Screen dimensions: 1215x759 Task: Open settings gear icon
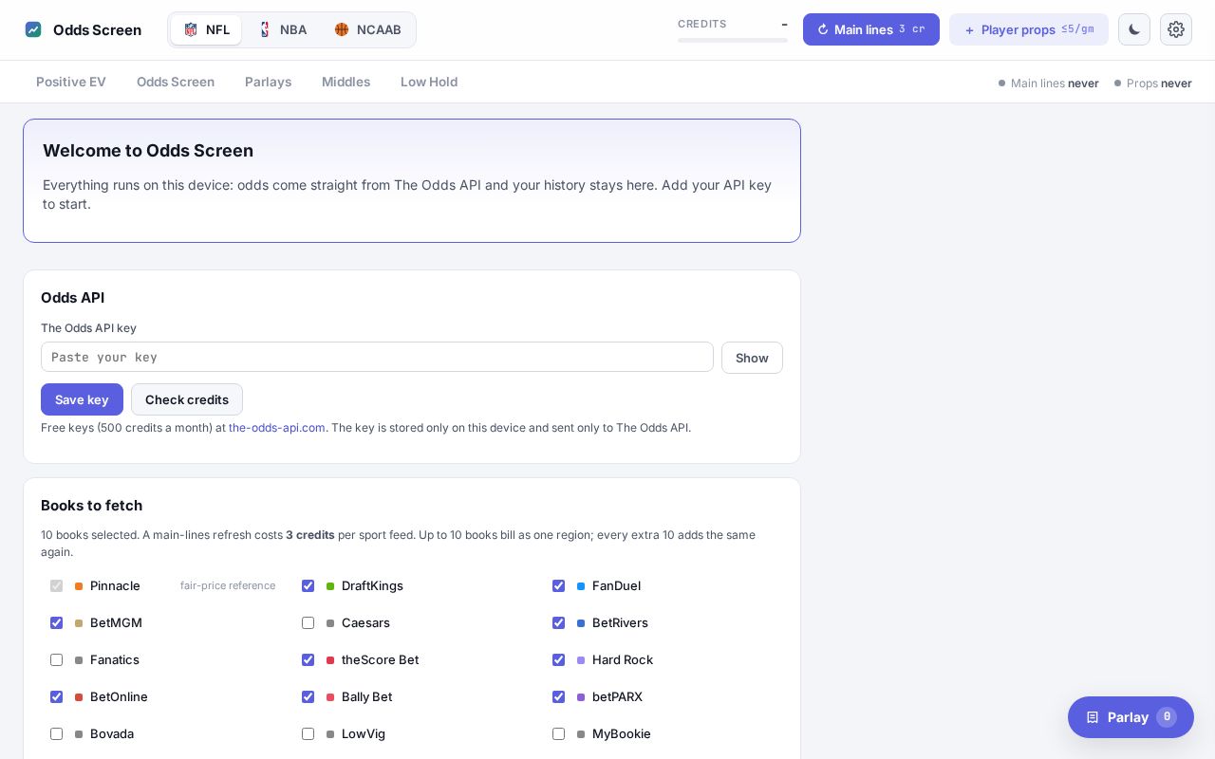click(x=1176, y=29)
